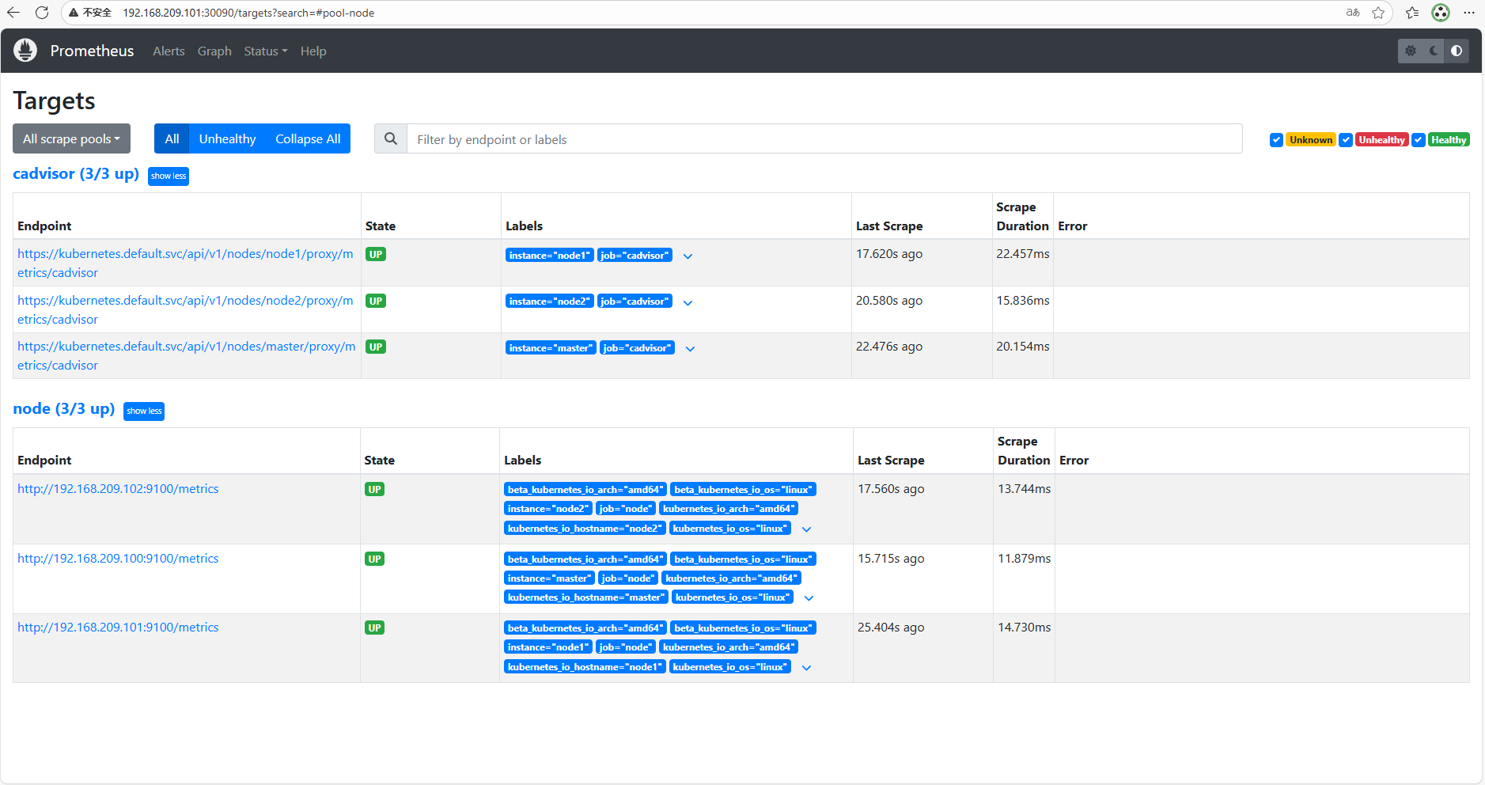Click the Unknown yellow badge

(1311, 140)
